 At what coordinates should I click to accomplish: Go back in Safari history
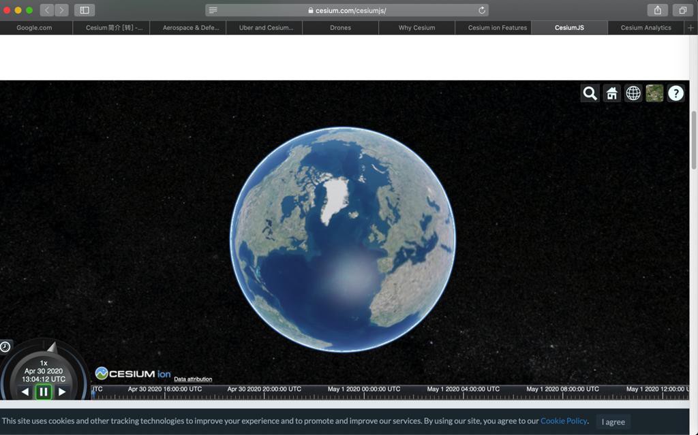coord(47,10)
